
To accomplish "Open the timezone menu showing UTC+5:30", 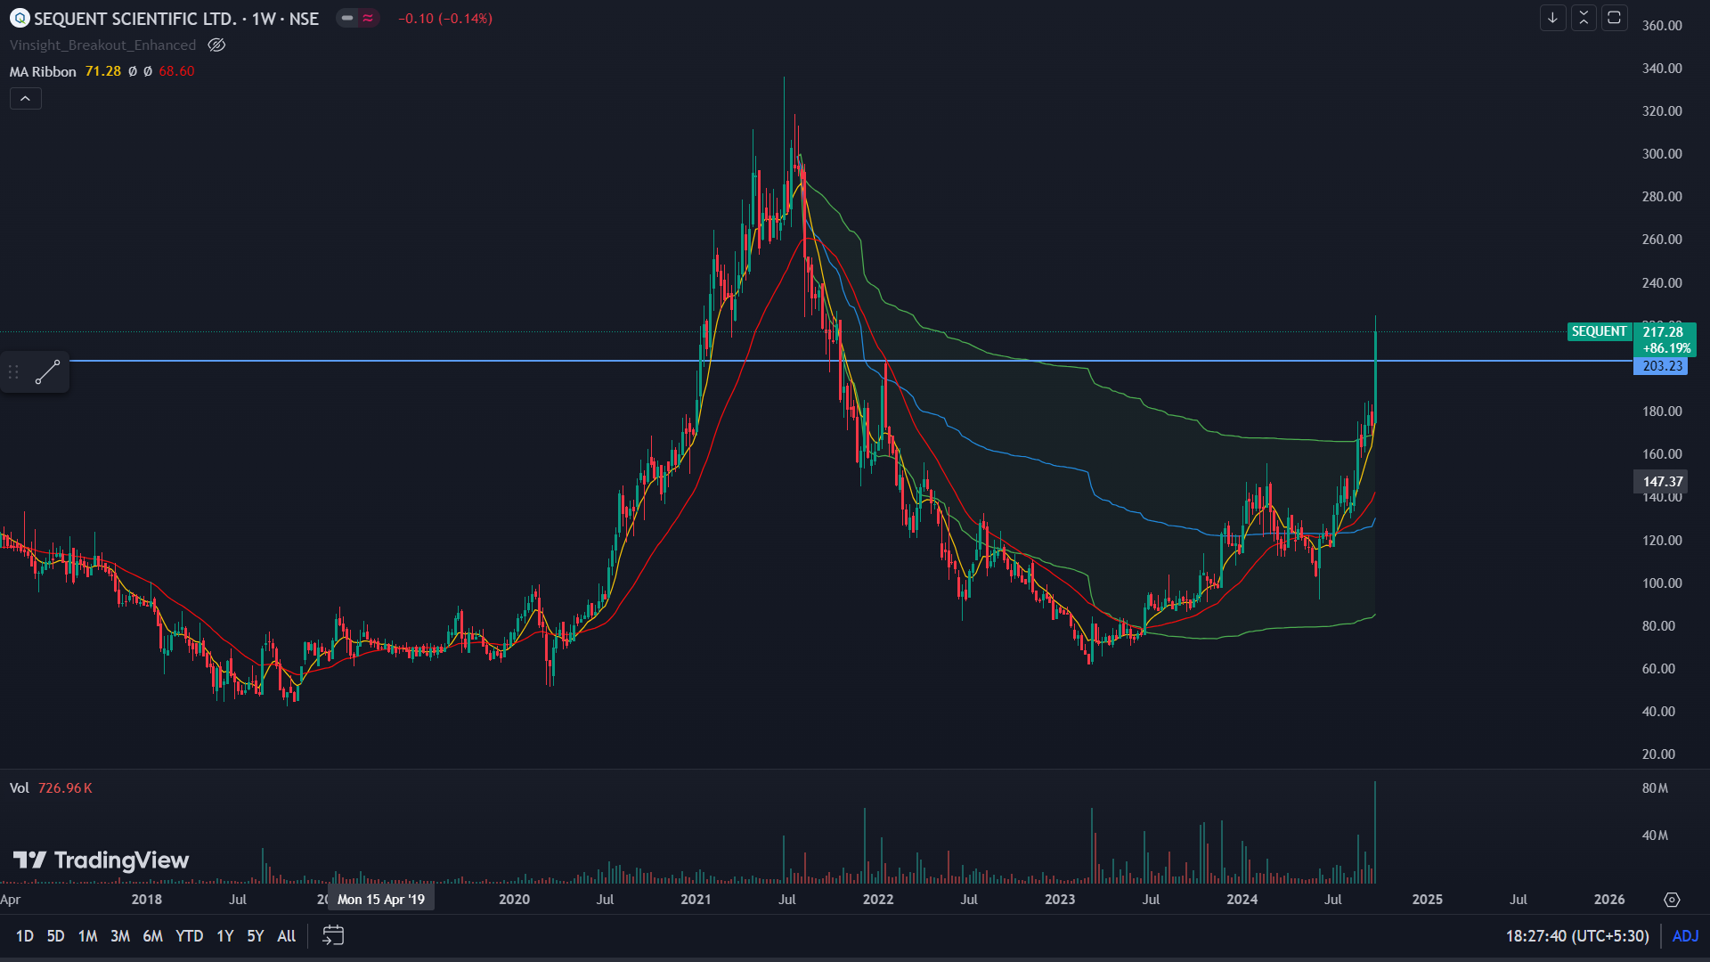I will pyautogui.click(x=1576, y=936).
